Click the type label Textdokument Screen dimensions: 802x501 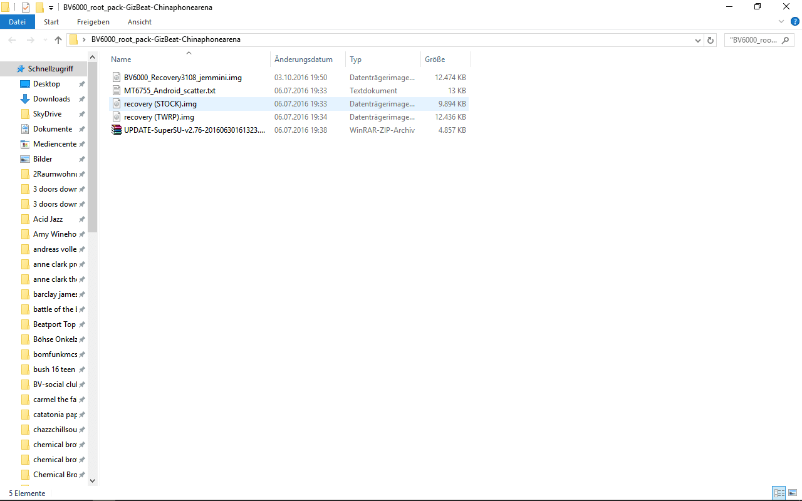(x=373, y=91)
